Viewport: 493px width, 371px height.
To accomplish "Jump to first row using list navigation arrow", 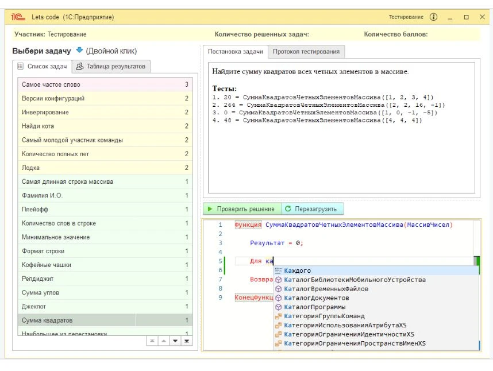I will [x=152, y=341].
